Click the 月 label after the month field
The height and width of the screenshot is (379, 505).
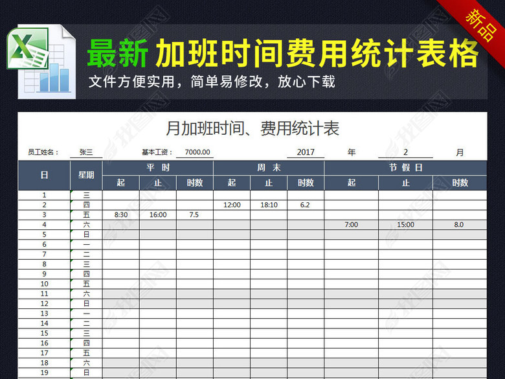[x=460, y=152]
